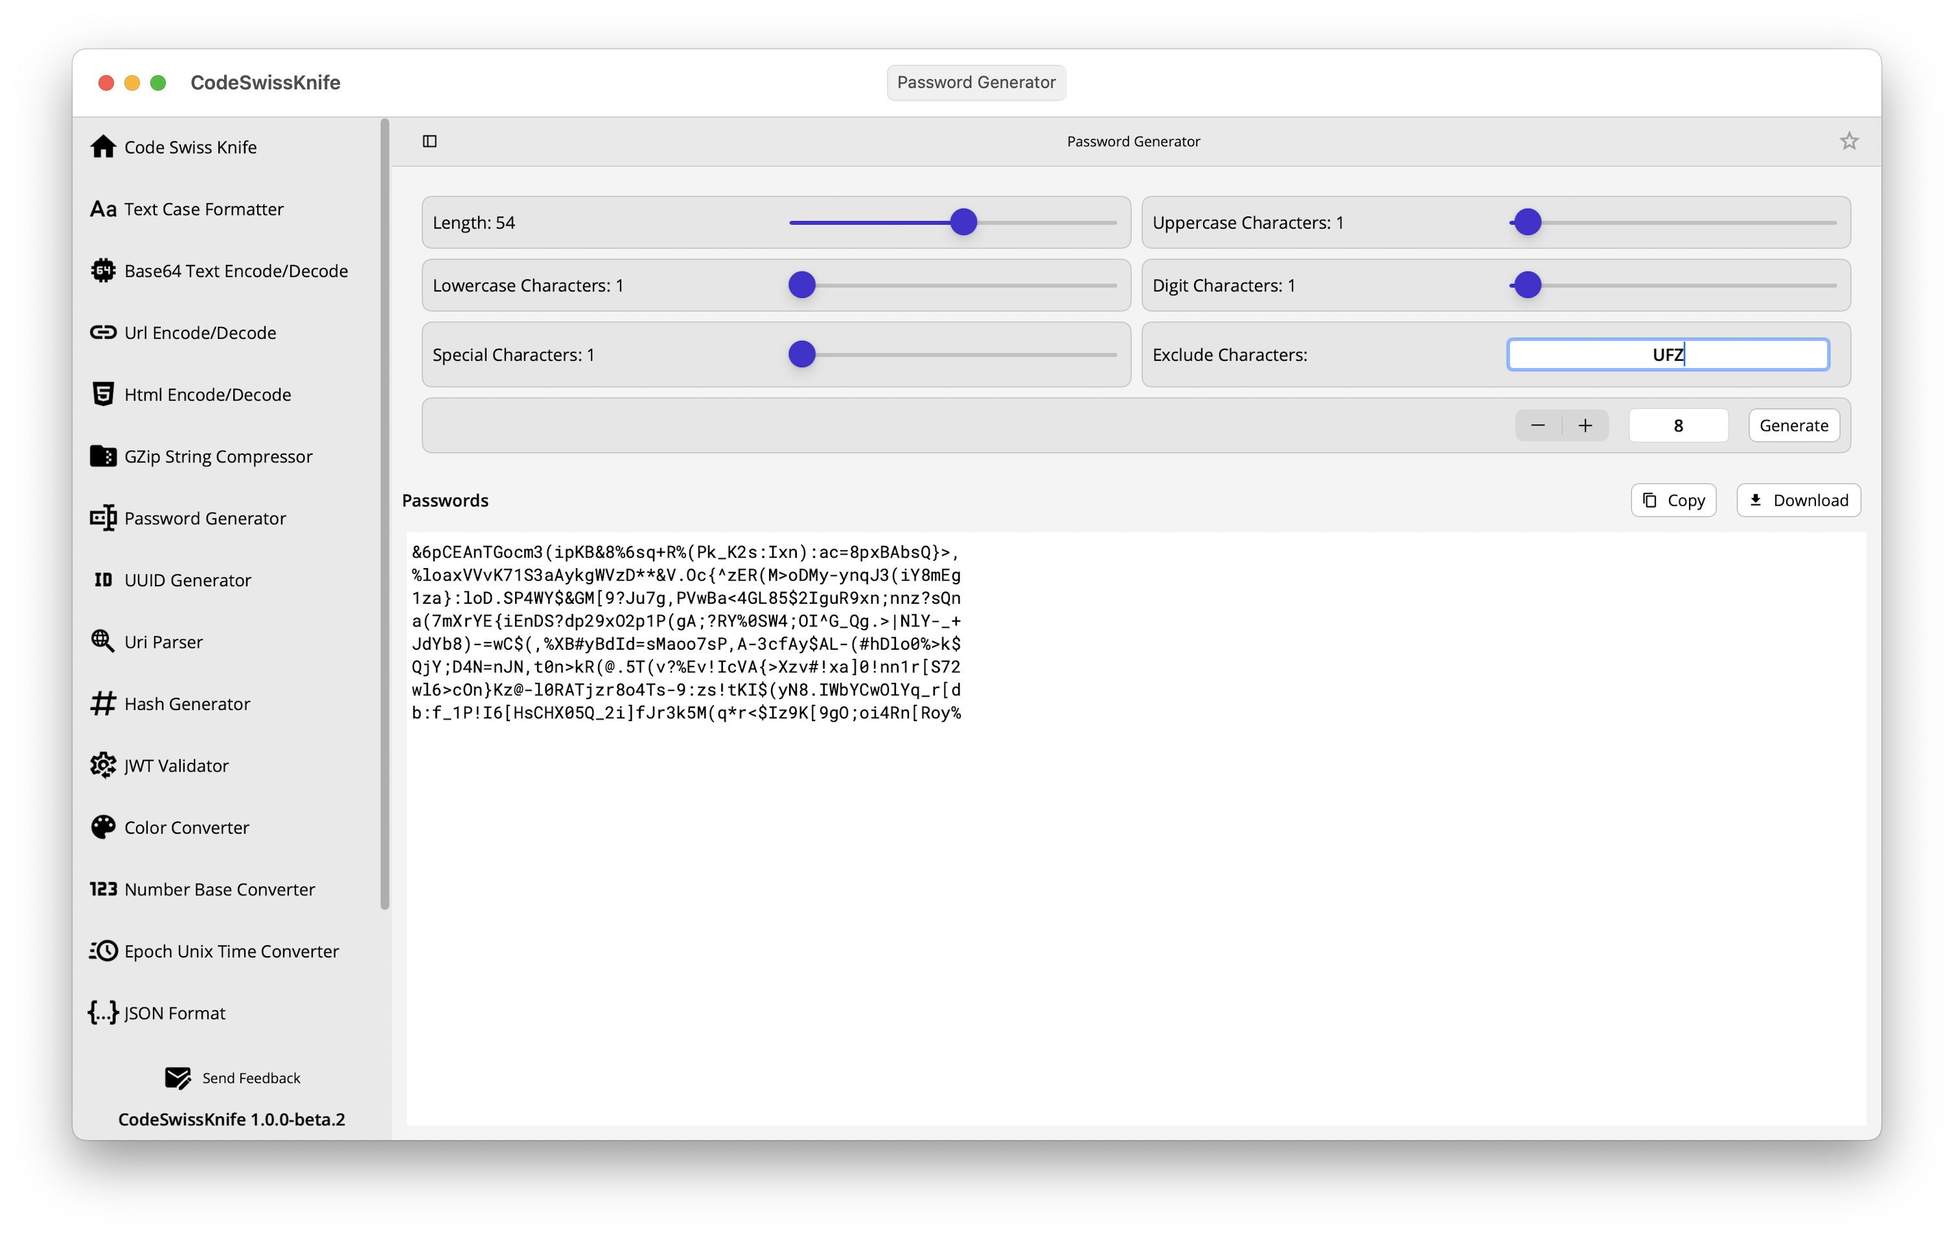The width and height of the screenshot is (1954, 1236).
Task: Click the Base64 chip icon
Action: pyautogui.click(x=103, y=270)
